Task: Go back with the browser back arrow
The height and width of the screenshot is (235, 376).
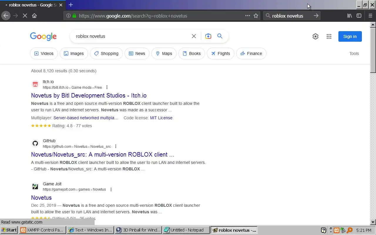Action: (6, 16)
